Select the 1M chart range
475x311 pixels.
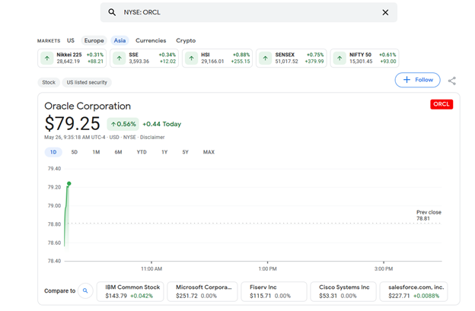click(x=96, y=152)
